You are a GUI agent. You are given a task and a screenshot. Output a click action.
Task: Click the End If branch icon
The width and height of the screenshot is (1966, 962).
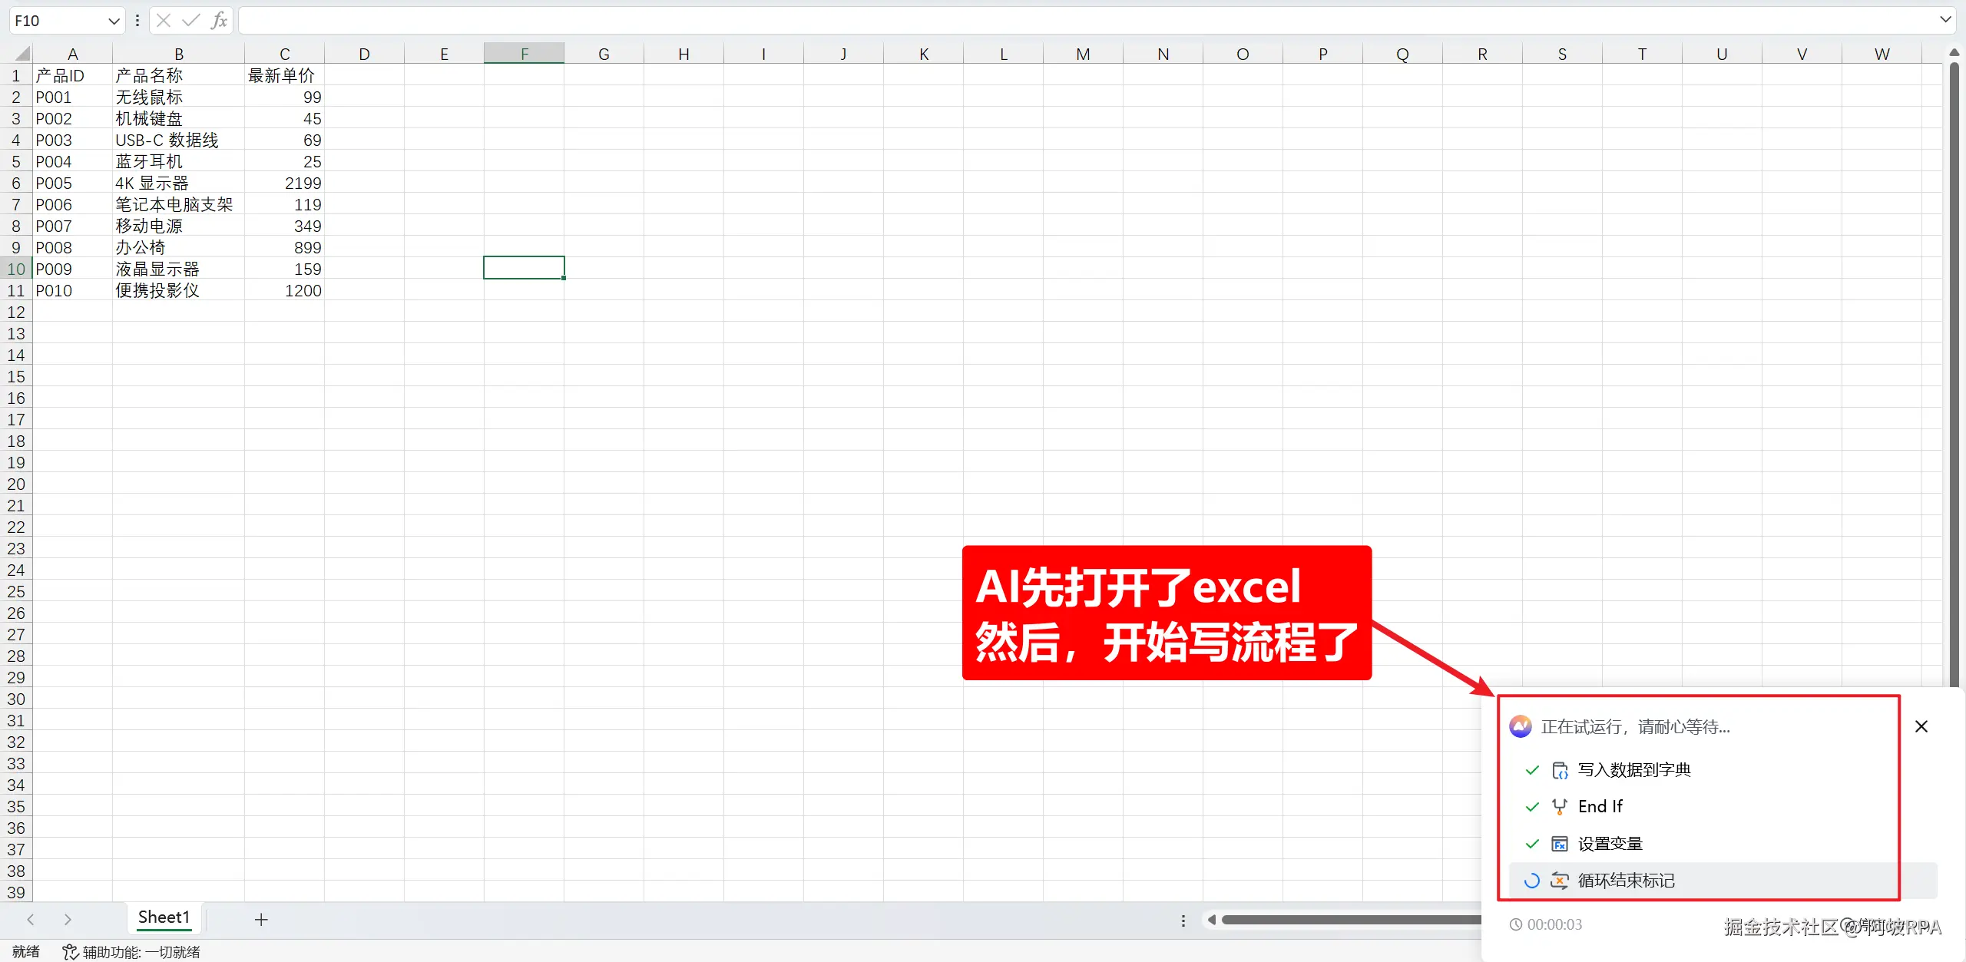[x=1560, y=806]
